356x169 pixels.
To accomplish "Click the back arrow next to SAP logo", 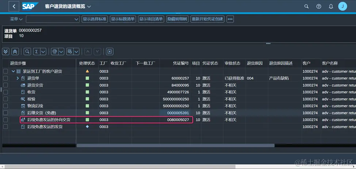I will pyautogui.click(x=14, y=6).
